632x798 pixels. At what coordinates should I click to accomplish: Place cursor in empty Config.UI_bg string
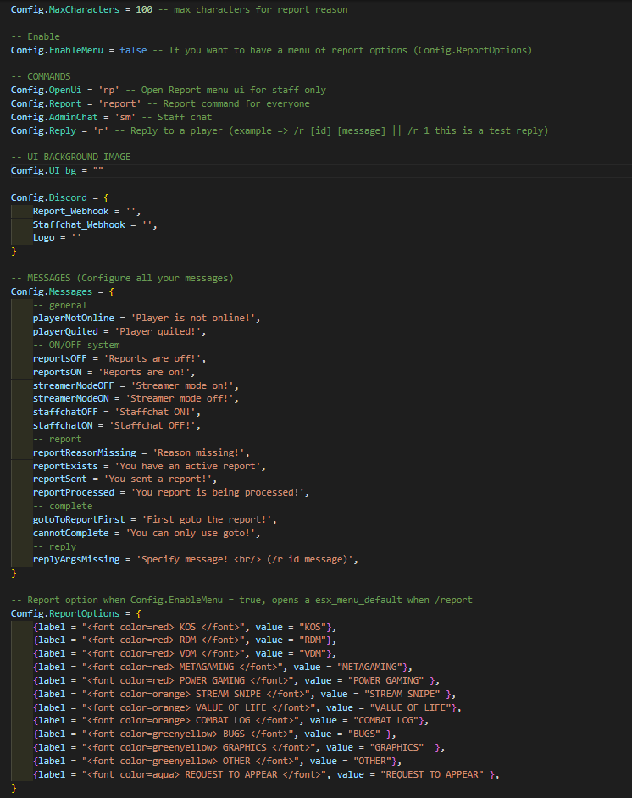pyautogui.click(x=98, y=170)
